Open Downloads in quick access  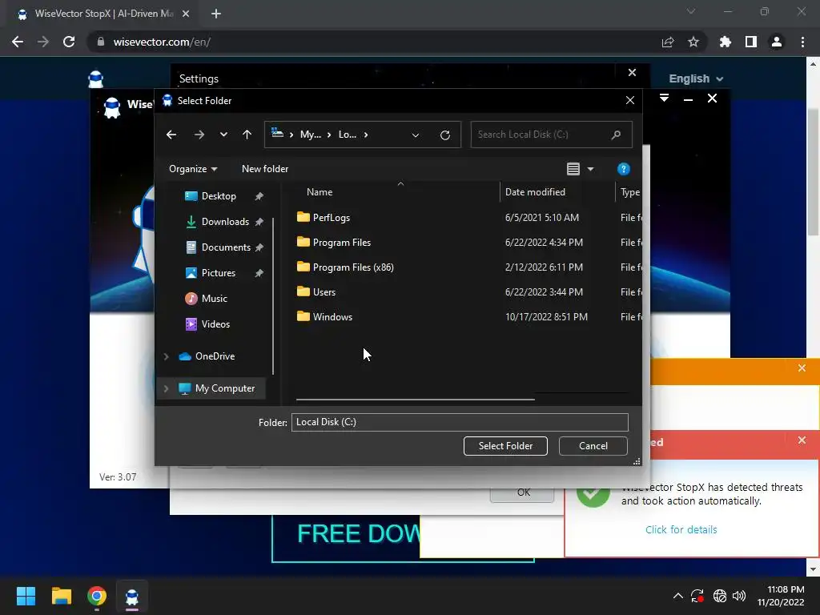tap(225, 222)
